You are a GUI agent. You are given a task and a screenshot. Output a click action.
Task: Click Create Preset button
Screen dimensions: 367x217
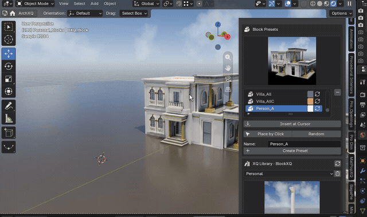coord(292,151)
